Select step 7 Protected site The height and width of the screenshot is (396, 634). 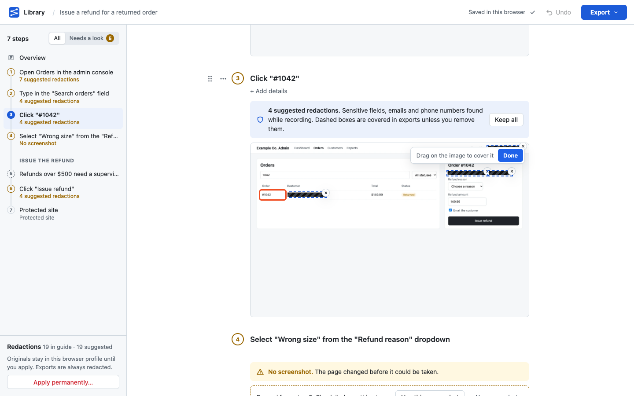pos(63,213)
